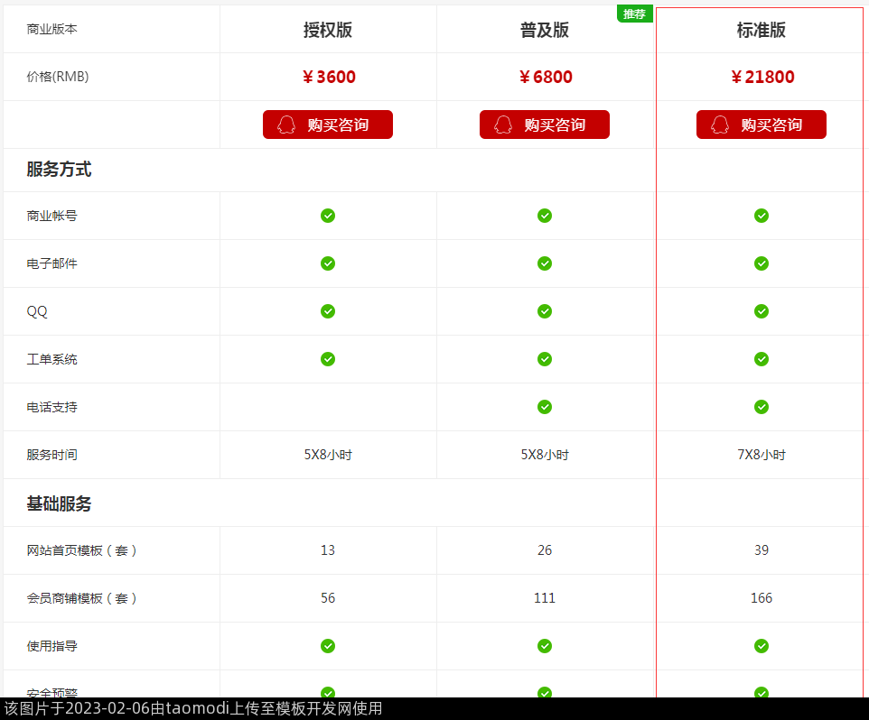Click 商业帐号 checkmark in 授权版 column
This screenshot has width=869, height=720.
[x=328, y=216]
